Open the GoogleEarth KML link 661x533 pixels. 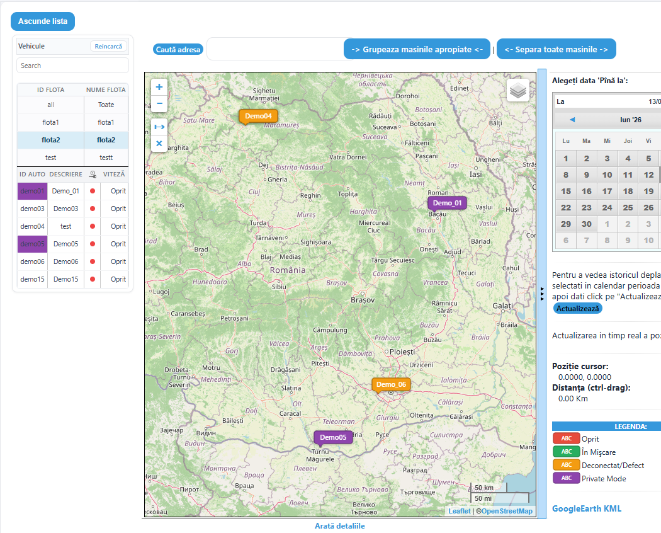tap(587, 508)
